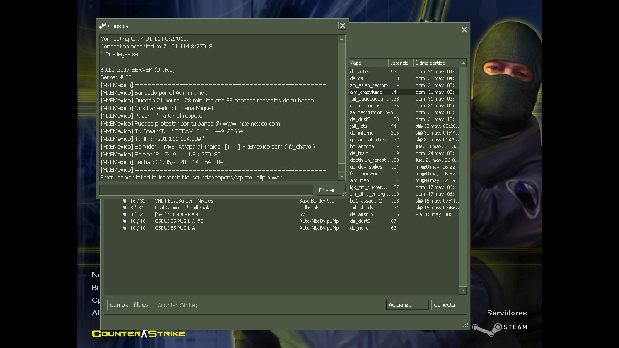Select the CSDUDES PUG L.A.#2 server
This screenshot has height=348, width=619.
coord(179,221)
